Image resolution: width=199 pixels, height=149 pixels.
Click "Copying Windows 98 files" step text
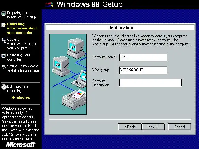22,44
